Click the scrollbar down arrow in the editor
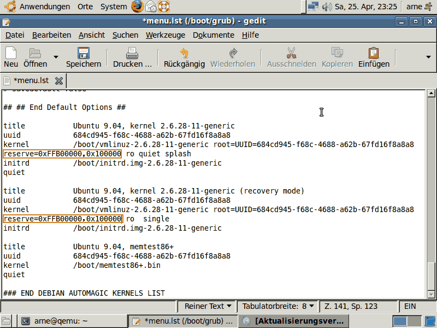Viewport: 437px width, 328px height. click(x=431, y=294)
